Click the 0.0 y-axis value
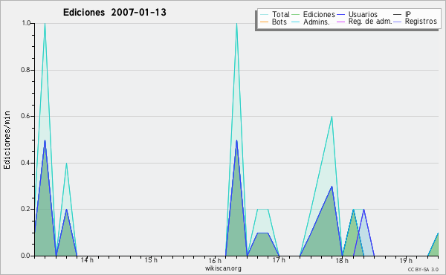Screen dimensions: 446x275 click(x=26, y=256)
